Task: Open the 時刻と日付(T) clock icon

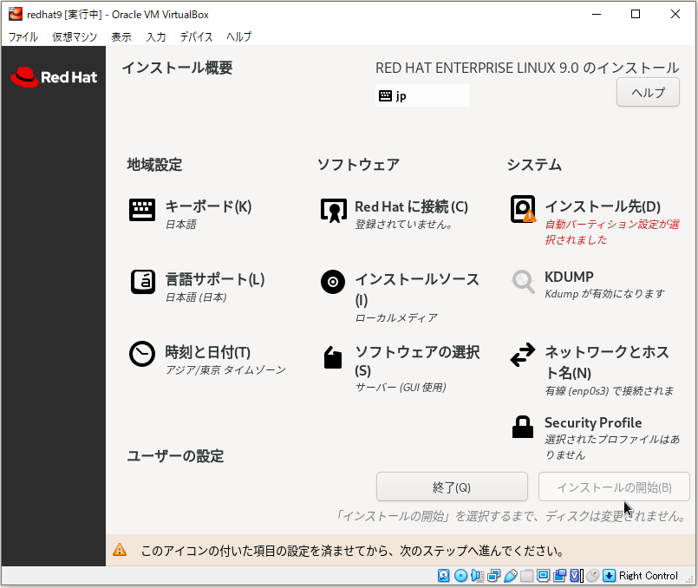Action: pyautogui.click(x=142, y=355)
